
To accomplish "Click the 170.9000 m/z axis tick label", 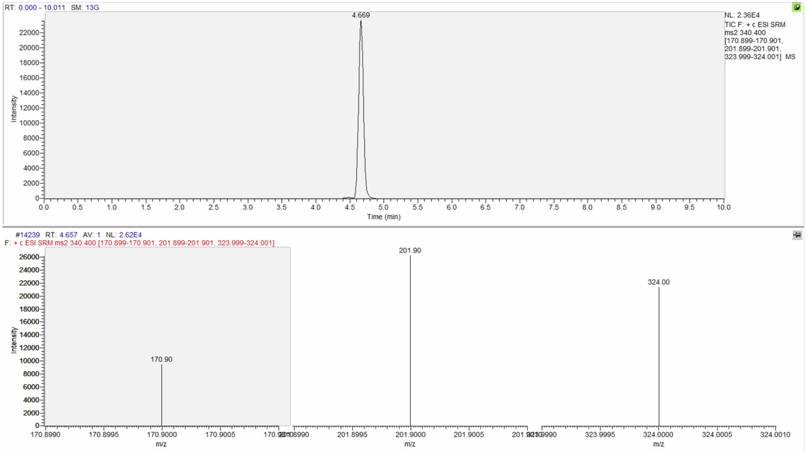I will [x=162, y=435].
